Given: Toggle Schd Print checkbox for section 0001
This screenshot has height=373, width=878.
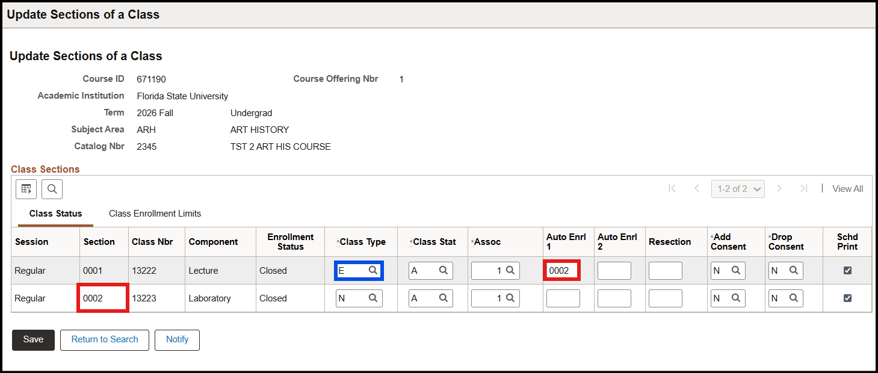Looking at the screenshot, I should (x=847, y=270).
